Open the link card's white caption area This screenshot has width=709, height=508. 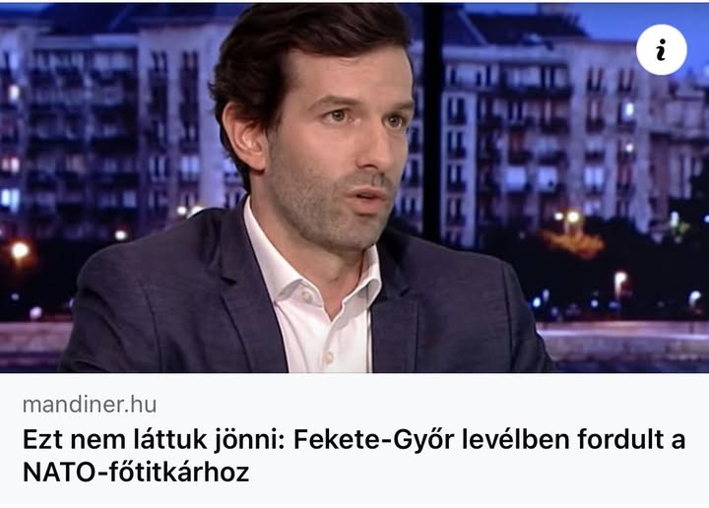coord(354,438)
